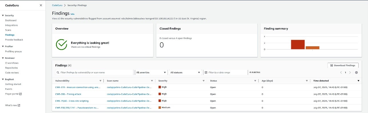Viewport: 368px width, 113px height.
Task: Select Profiling groups in sidebar
Action: click(13, 51)
